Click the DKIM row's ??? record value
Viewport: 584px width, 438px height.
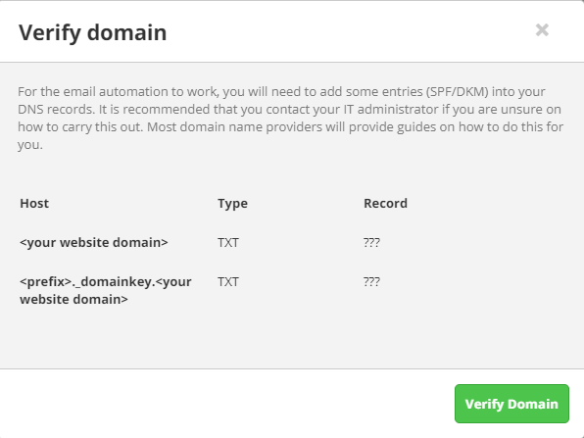click(371, 282)
